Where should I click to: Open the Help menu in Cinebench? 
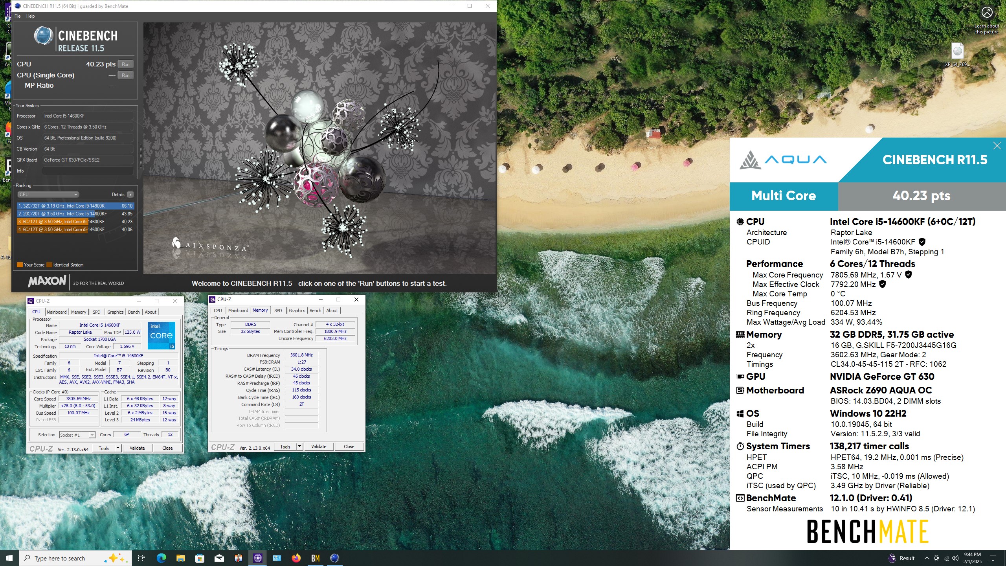(30, 16)
